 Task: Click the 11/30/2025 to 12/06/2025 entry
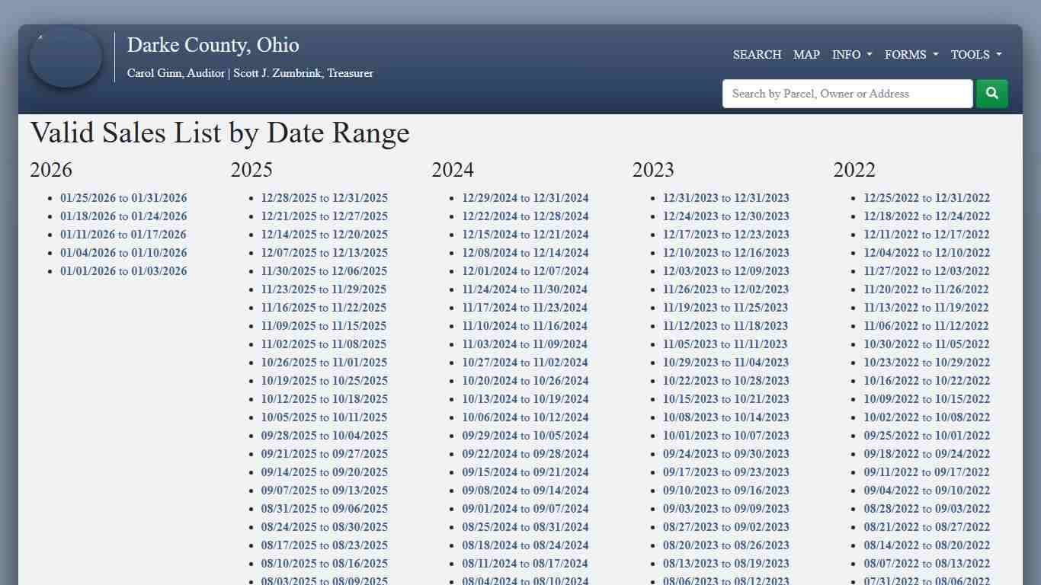click(324, 270)
